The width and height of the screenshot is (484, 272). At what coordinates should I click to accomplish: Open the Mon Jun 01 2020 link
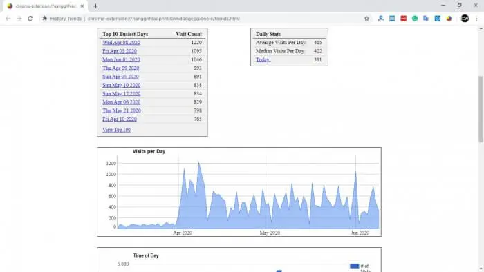click(121, 59)
